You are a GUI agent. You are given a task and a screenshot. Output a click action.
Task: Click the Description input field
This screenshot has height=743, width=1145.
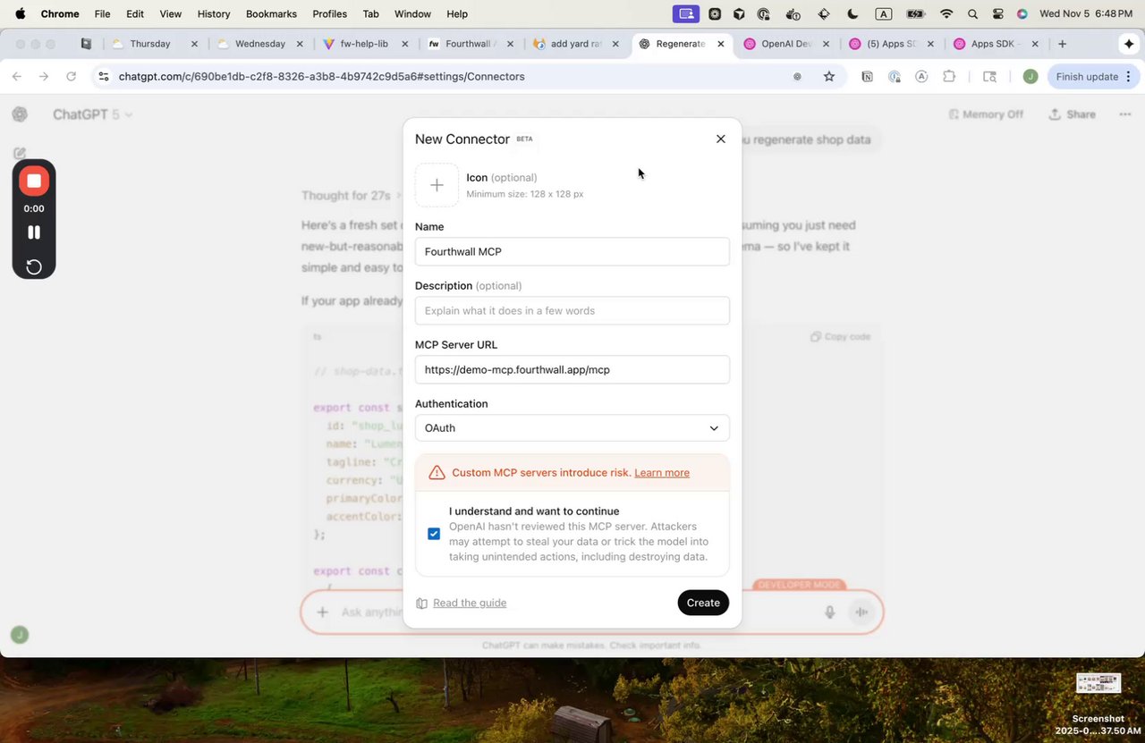(572, 310)
